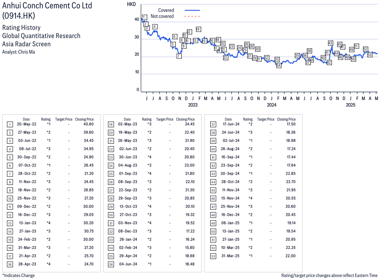The width and height of the screenshot is (382, 278).
Task: Select the date 28-Apr-23
Action: point(27,264)
